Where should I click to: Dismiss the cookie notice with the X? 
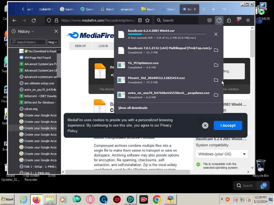tap(205, 125)
